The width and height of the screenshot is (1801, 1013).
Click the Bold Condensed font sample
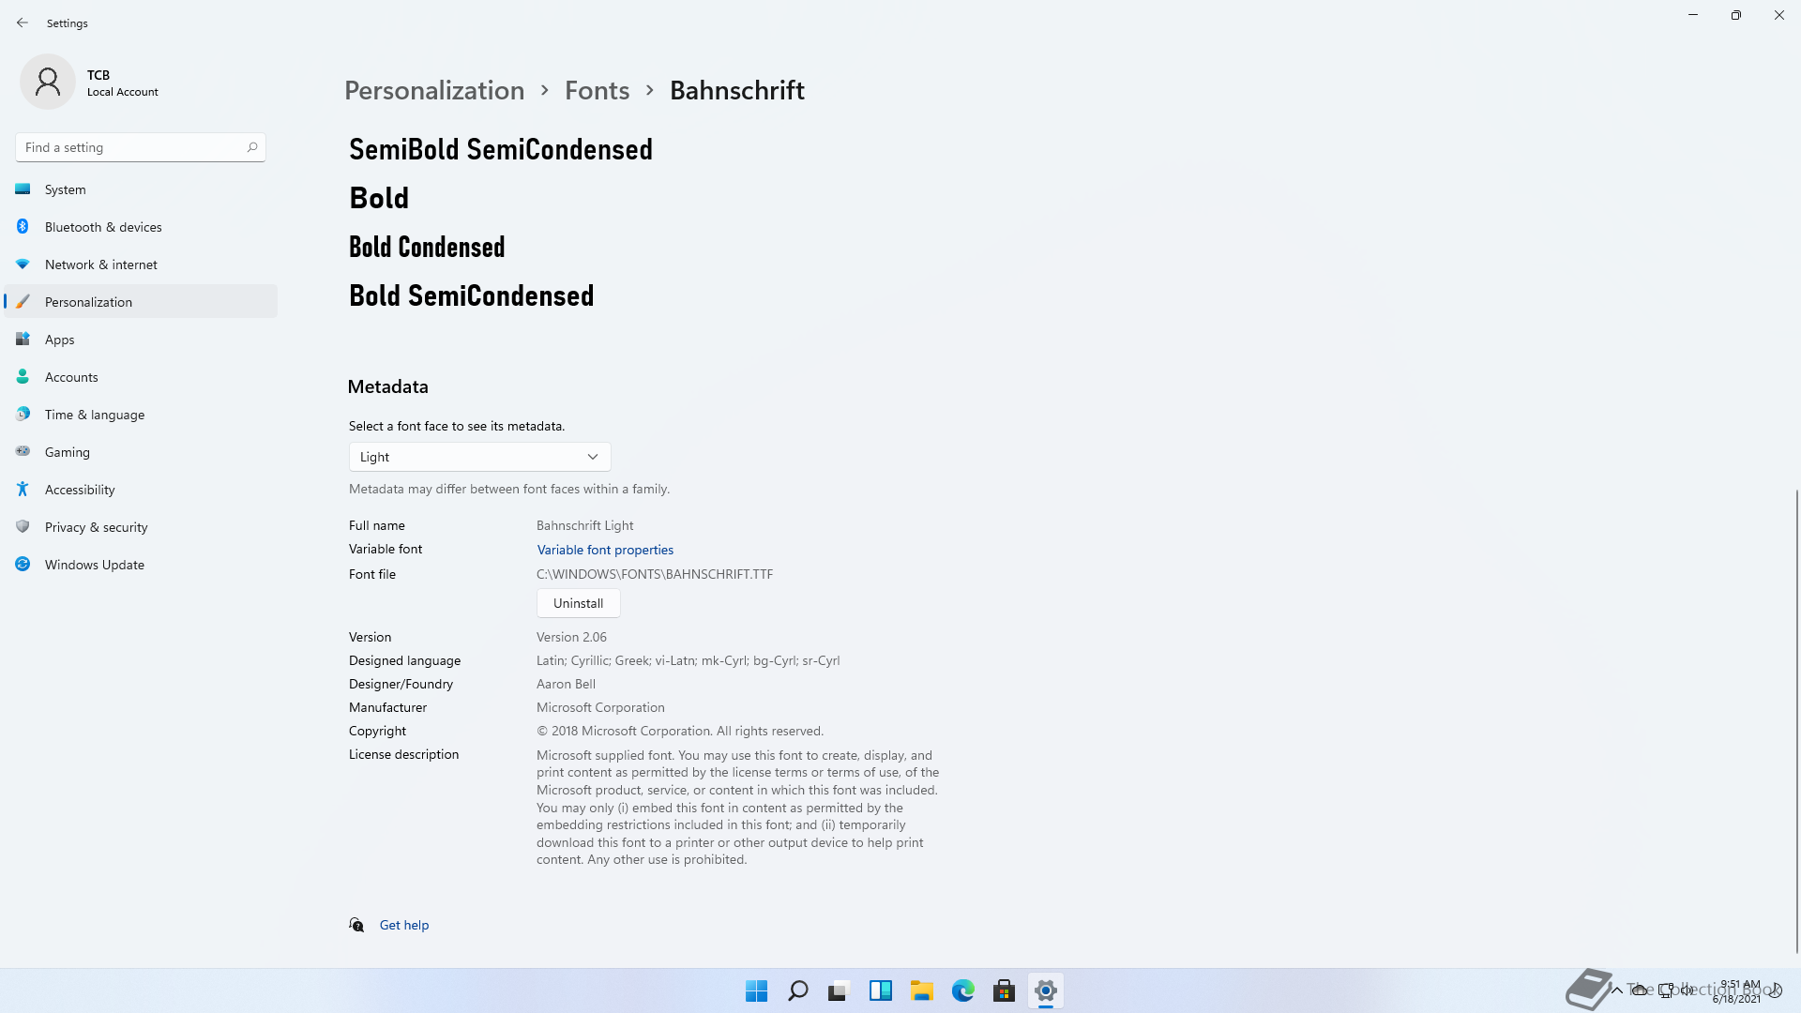(427, 247)
